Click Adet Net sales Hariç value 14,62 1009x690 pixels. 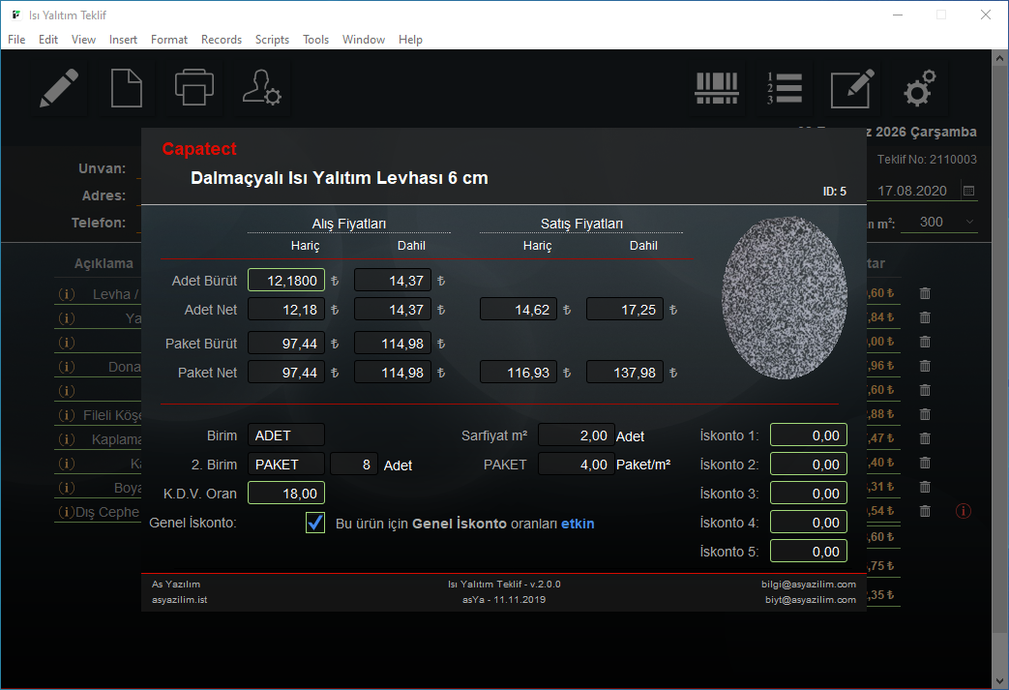(x=519, y=309)
